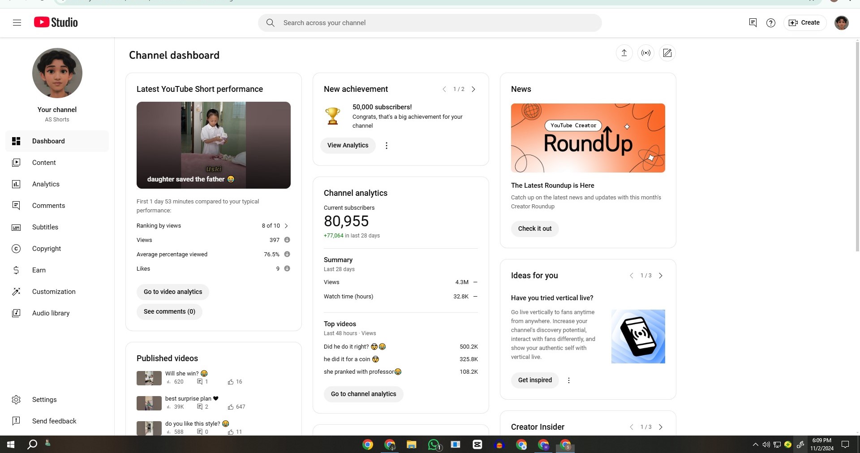Open the Windows notification center
Viewport: 860px width, 453px height.
pos(845,444)
